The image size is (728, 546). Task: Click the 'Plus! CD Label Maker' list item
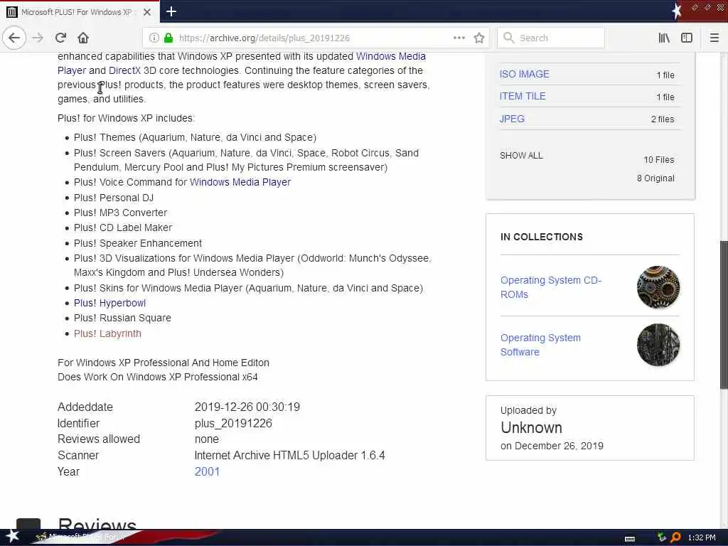[123, 227]
